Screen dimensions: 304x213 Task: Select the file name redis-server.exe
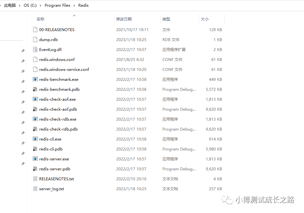(x=54, y=159)
